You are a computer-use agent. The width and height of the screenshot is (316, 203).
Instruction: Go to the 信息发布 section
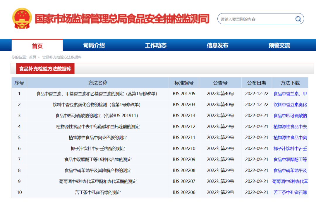point(217,45)
